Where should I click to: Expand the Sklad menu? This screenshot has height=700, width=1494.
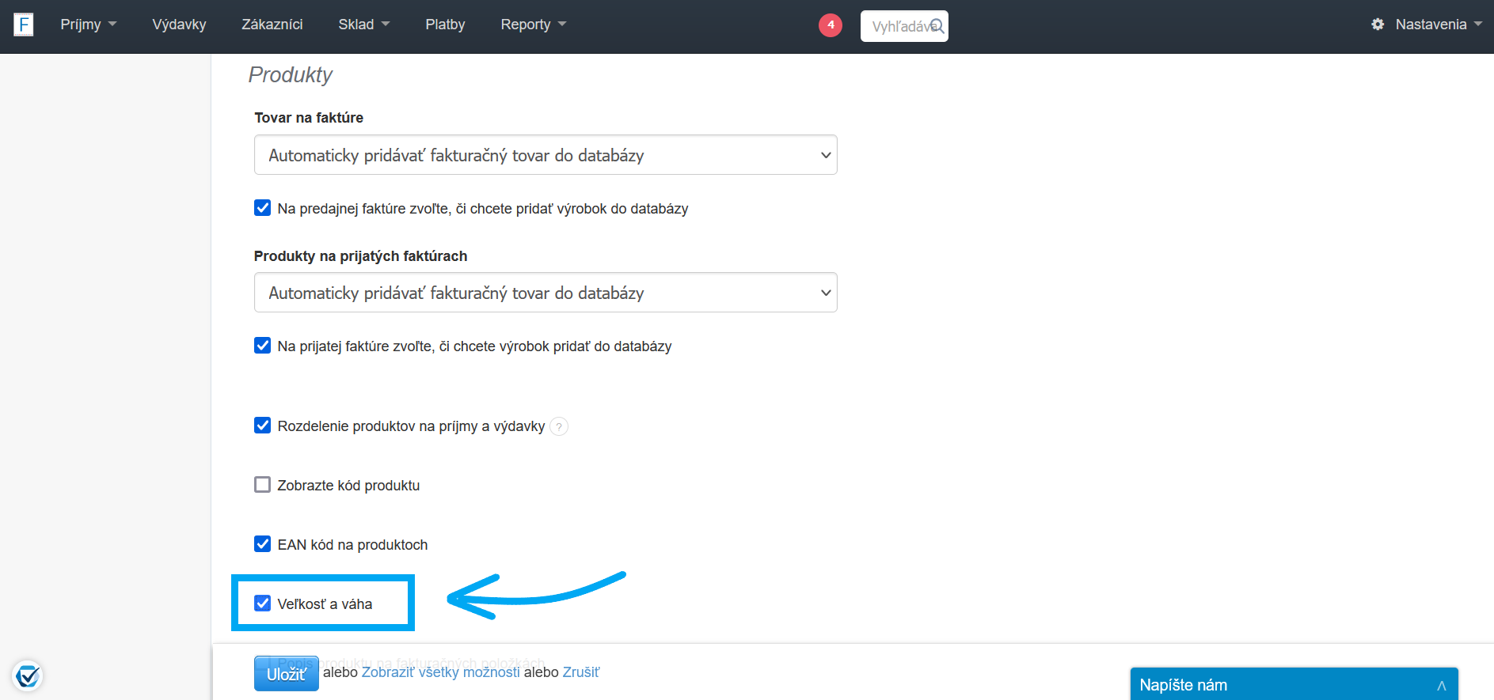364,25
